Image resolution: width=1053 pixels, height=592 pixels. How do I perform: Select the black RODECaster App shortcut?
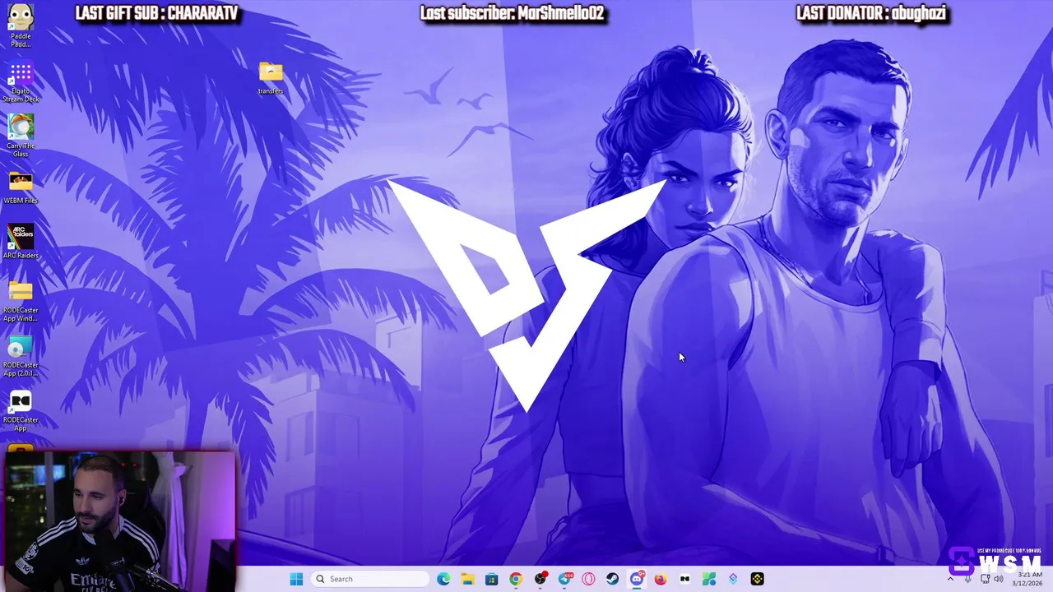coord(21,411)
